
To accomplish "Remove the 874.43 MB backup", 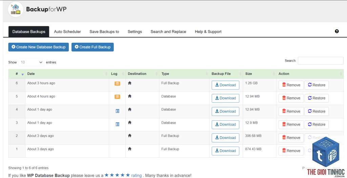I will pyautogui.click(x=291, y=151).
